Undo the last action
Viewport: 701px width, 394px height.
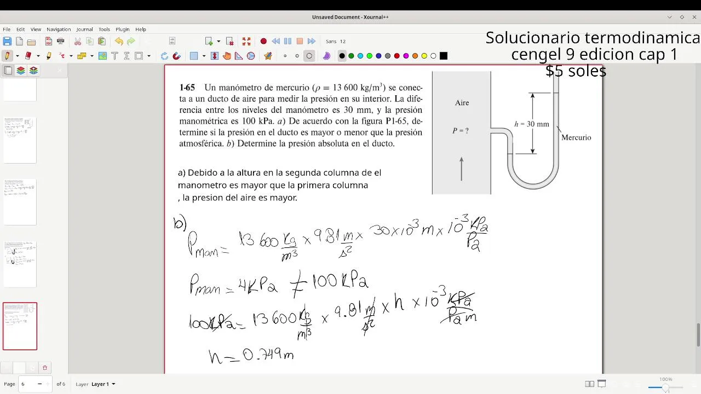[119, 41]
